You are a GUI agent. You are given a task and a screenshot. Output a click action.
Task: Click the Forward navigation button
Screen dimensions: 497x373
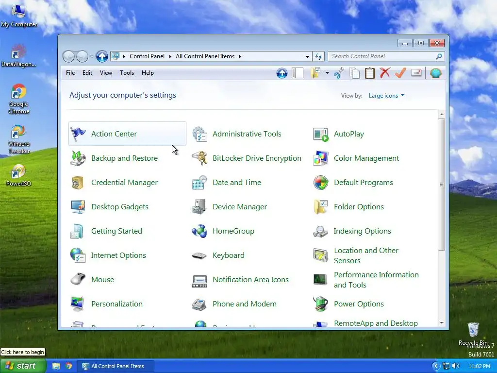pos(82,56)
